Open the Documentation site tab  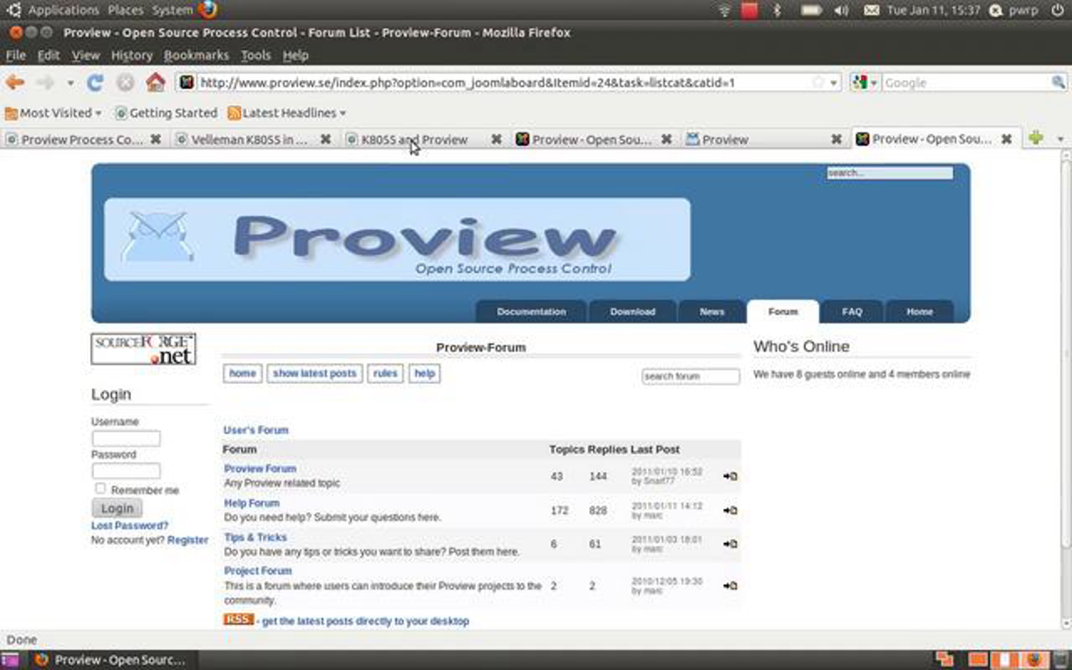(x=531, y=311)
